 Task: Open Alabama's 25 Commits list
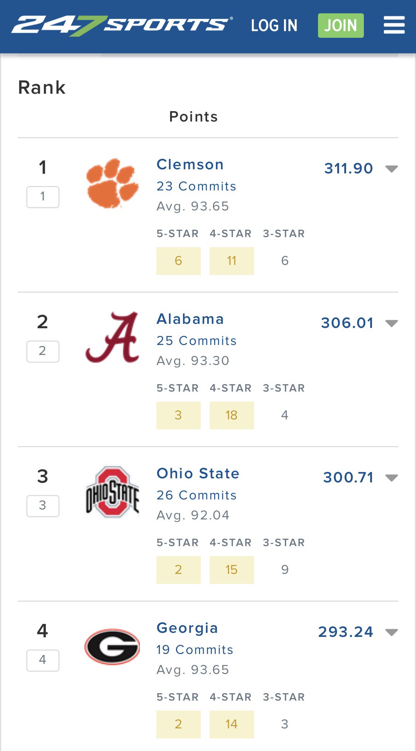click(x=196, y=341)
